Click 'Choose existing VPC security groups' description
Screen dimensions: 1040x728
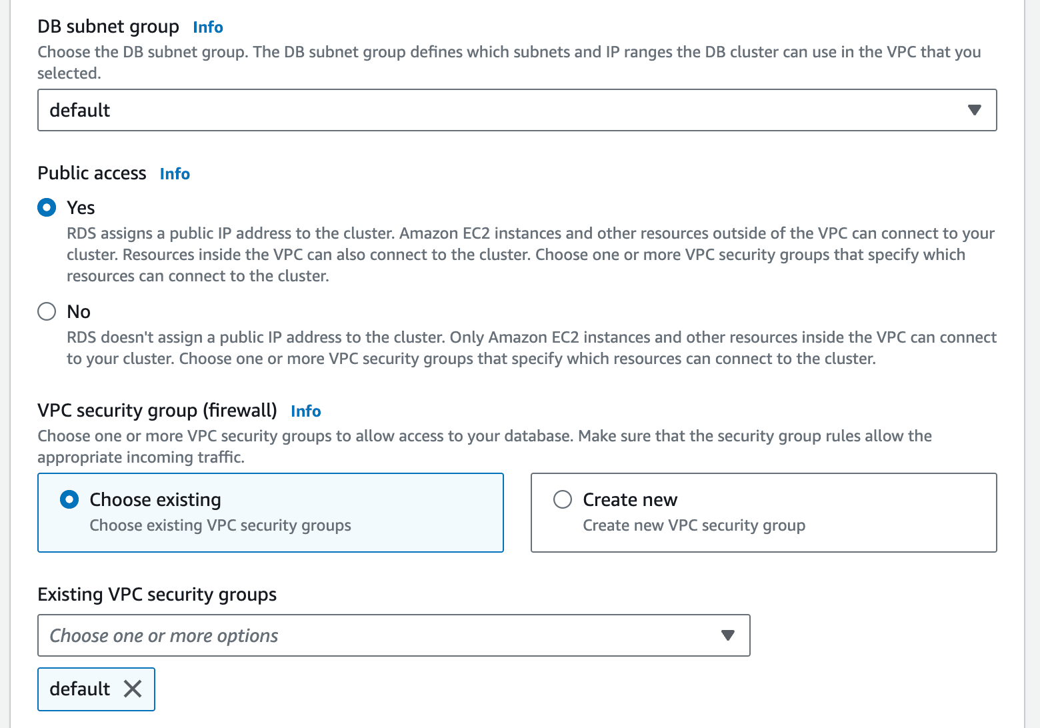220,525
